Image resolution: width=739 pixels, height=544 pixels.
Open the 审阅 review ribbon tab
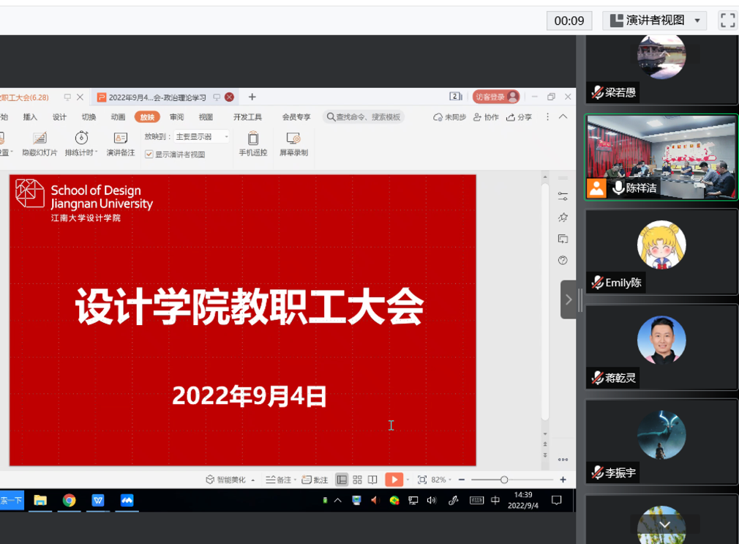click(176, 117)
